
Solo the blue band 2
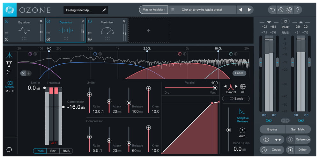(100, 54)
